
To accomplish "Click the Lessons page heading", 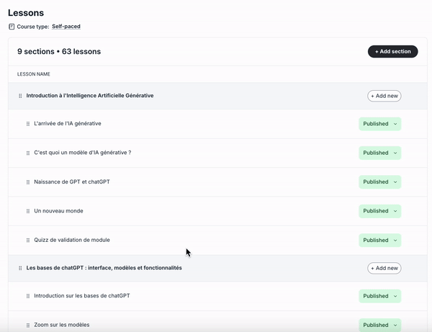I will (x=26, y=13).
